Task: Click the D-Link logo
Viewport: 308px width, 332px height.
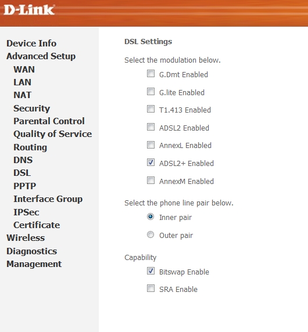Action: click(29, 10)
